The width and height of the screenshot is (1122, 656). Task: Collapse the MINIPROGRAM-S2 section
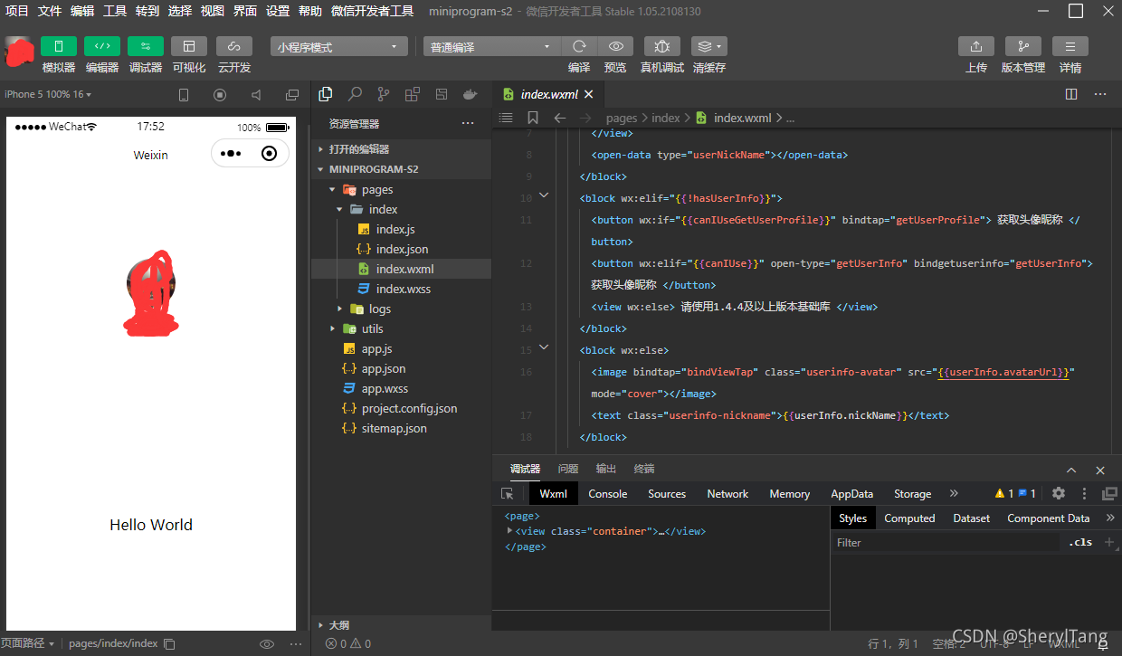click(401, 169)
